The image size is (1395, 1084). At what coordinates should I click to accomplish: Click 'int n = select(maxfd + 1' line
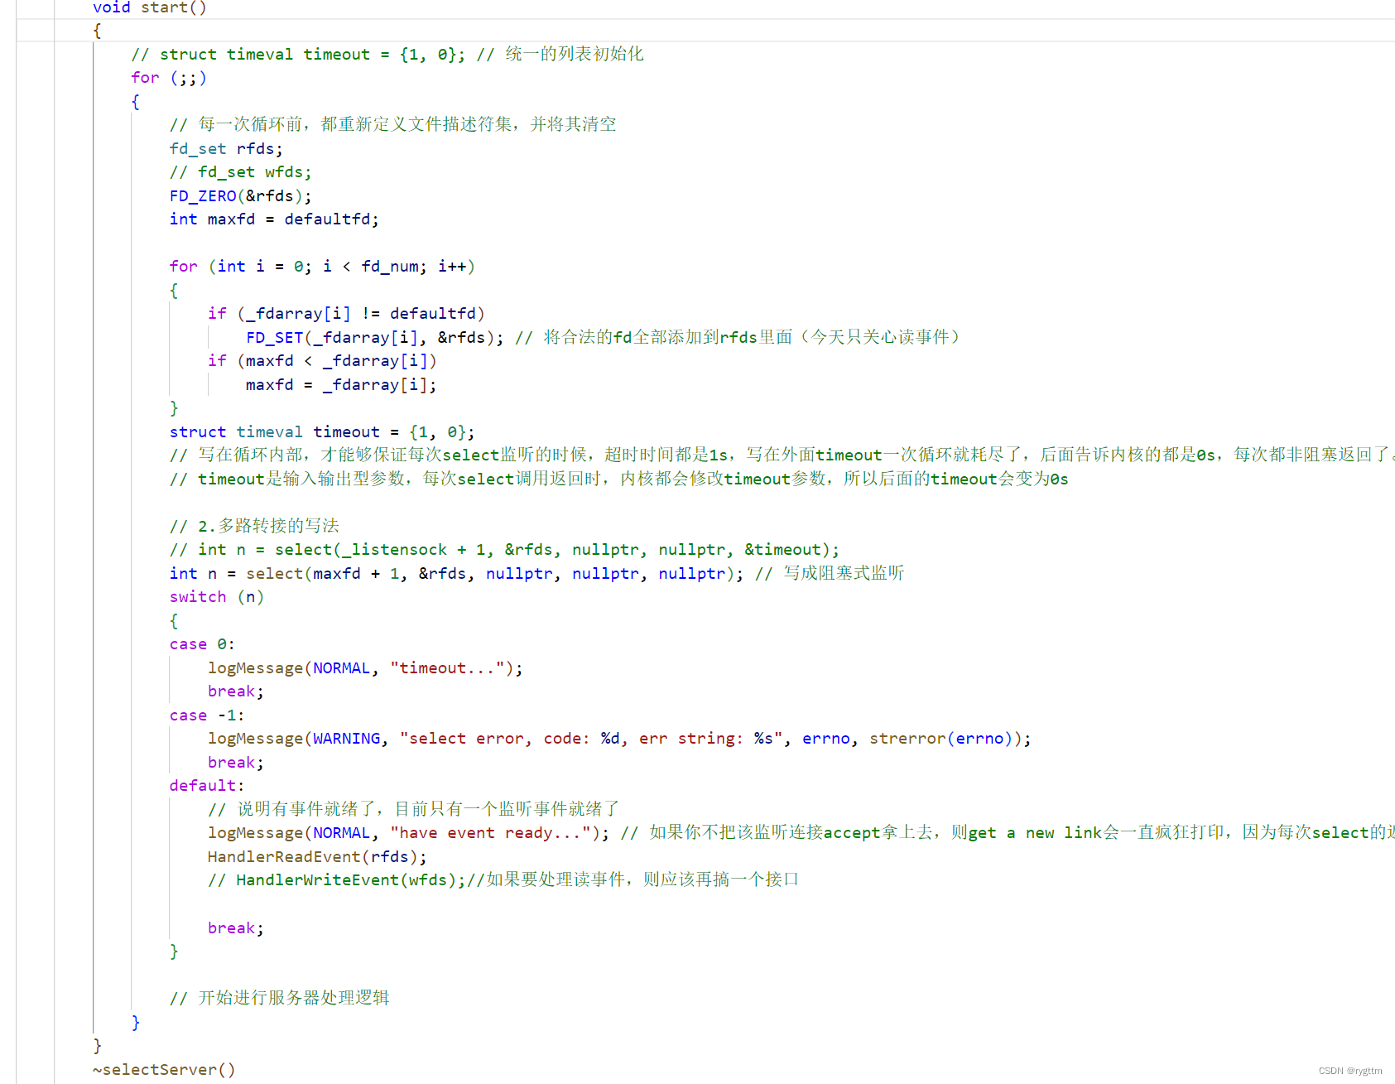(x=456, y=574)
